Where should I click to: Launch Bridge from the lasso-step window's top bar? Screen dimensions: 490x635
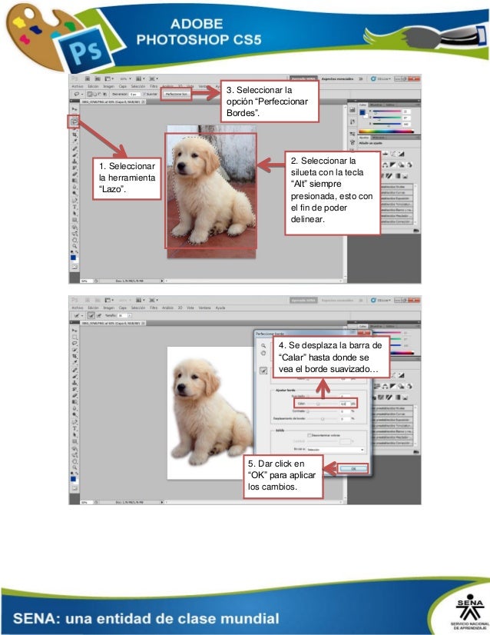click(88, 79)
